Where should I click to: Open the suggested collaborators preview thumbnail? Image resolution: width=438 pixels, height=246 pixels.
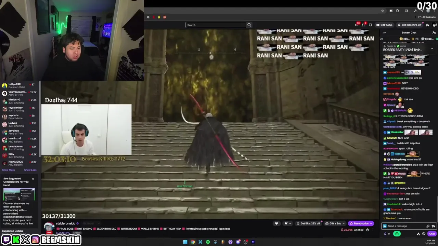19,194
